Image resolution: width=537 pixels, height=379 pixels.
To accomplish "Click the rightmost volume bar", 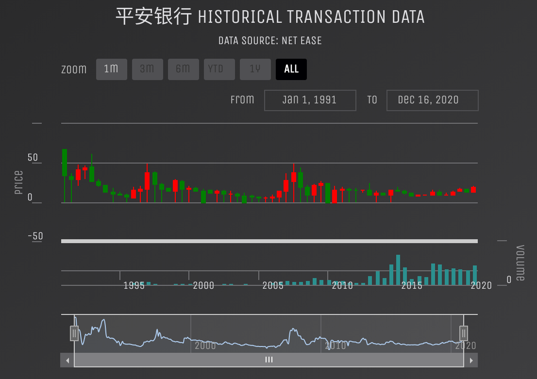I will (x=475, y=275).
